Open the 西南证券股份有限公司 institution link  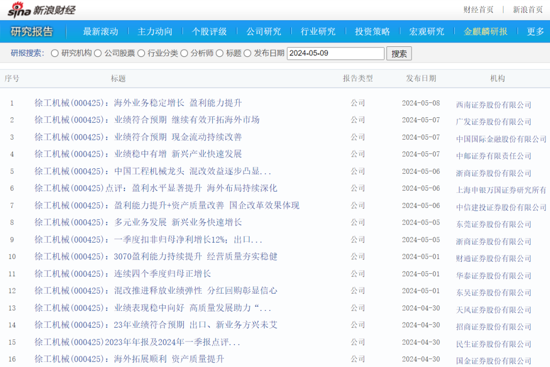(x=493, y=105)
